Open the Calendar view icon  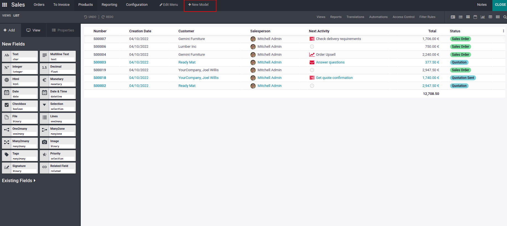tap(475, 17)
